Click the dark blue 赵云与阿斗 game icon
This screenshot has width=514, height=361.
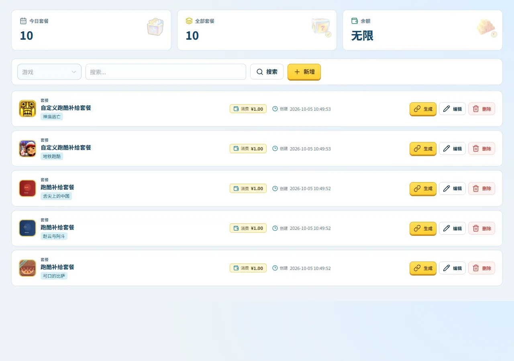[x=27, y=228]
